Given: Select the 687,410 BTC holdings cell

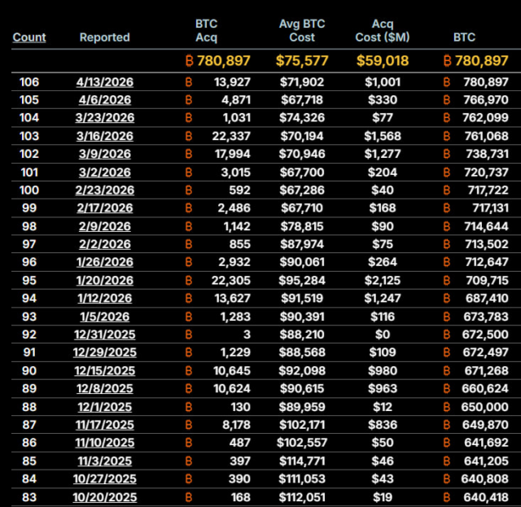Looking at the screenshot, I should (x=487, y=299).
